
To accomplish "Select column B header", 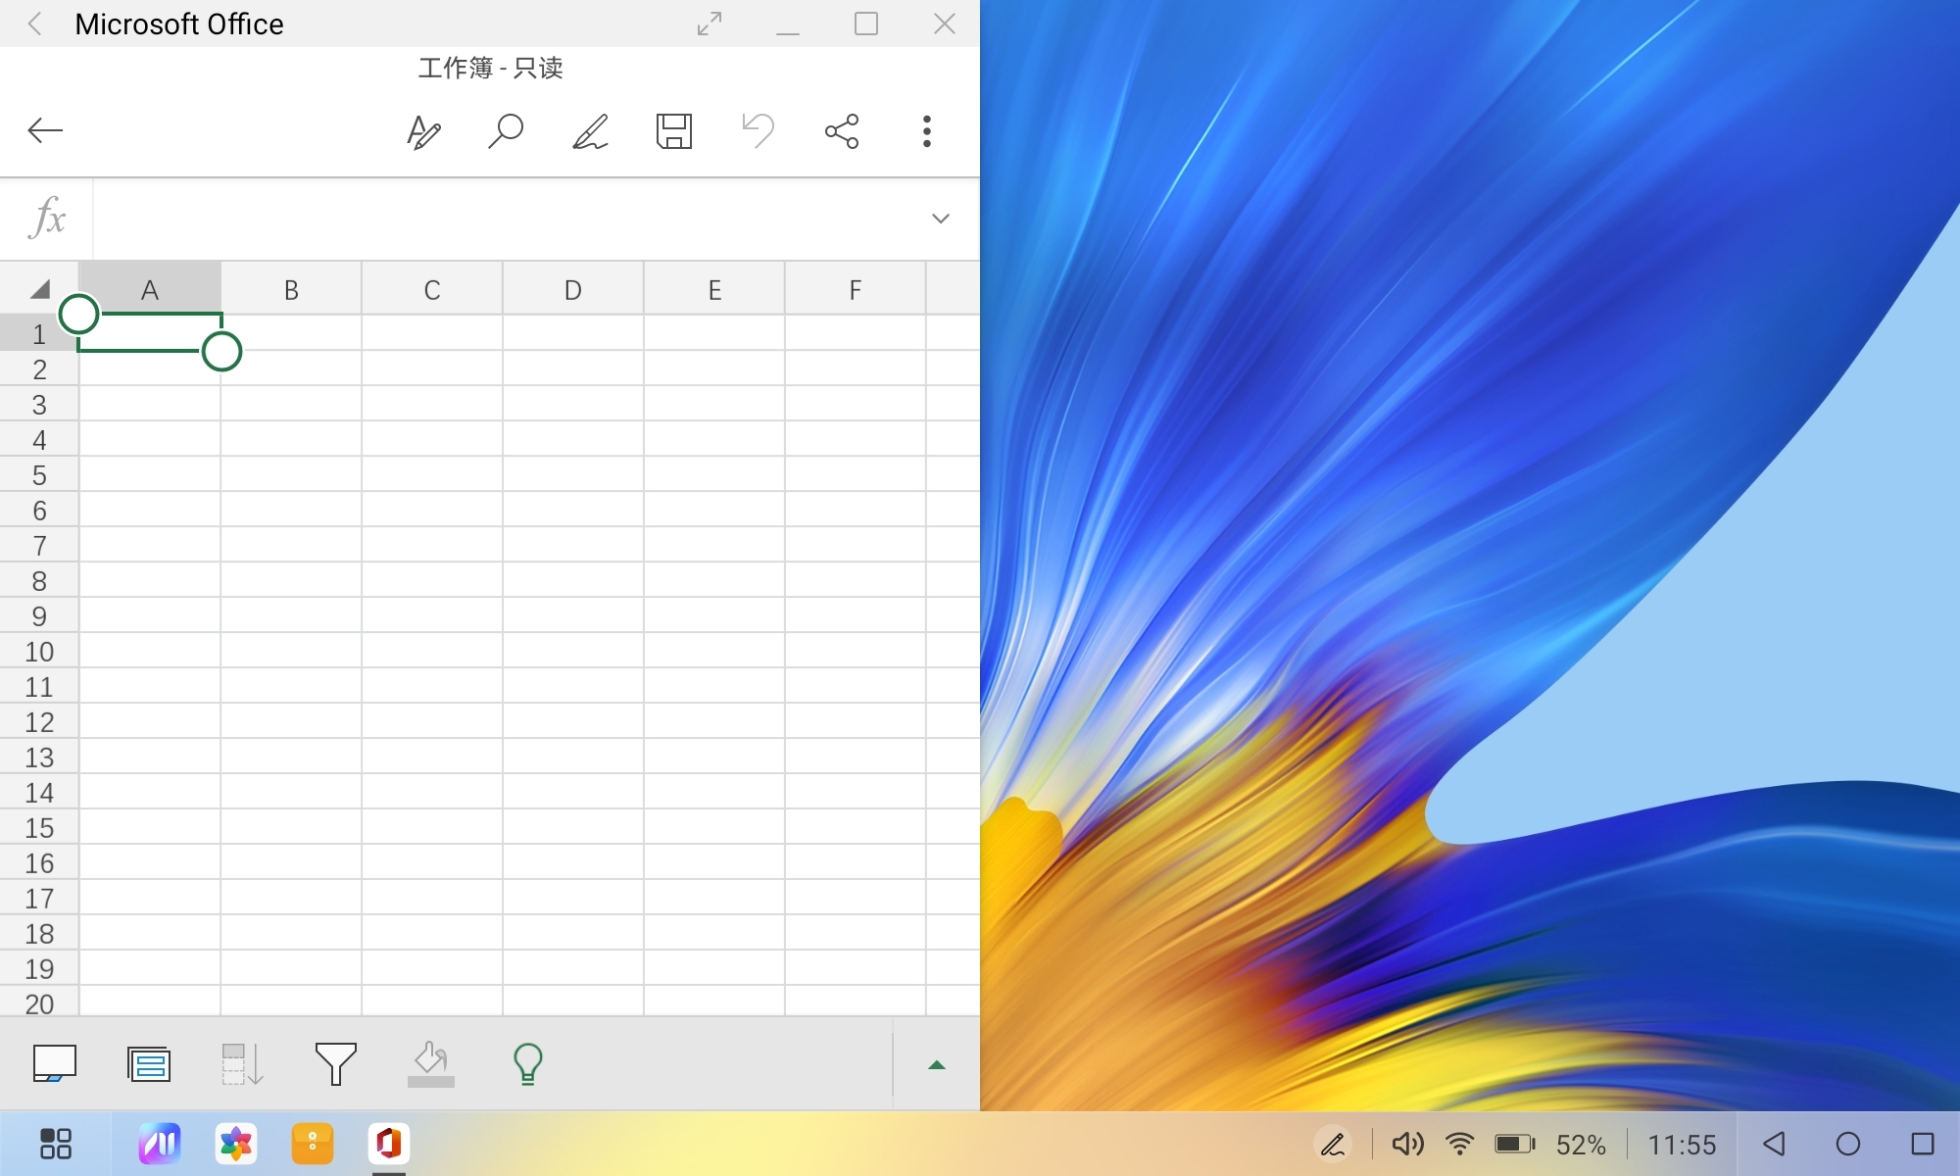I will (x=291, y=289).
